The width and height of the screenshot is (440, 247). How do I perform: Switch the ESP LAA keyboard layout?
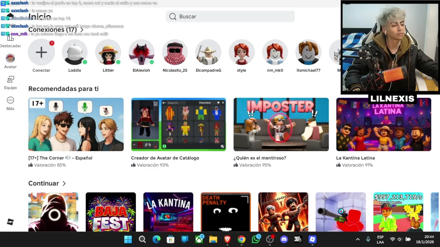380,239
